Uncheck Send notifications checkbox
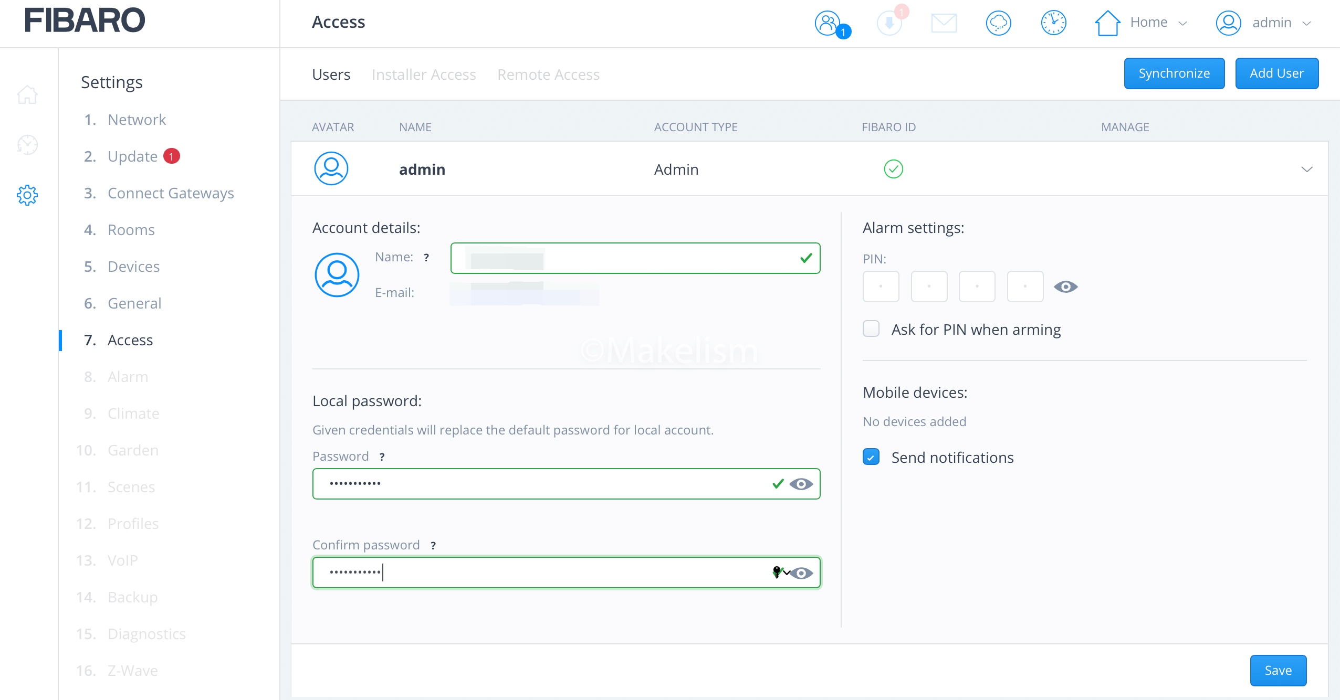This screenshot has width=1340, height=700. (871, 457)
